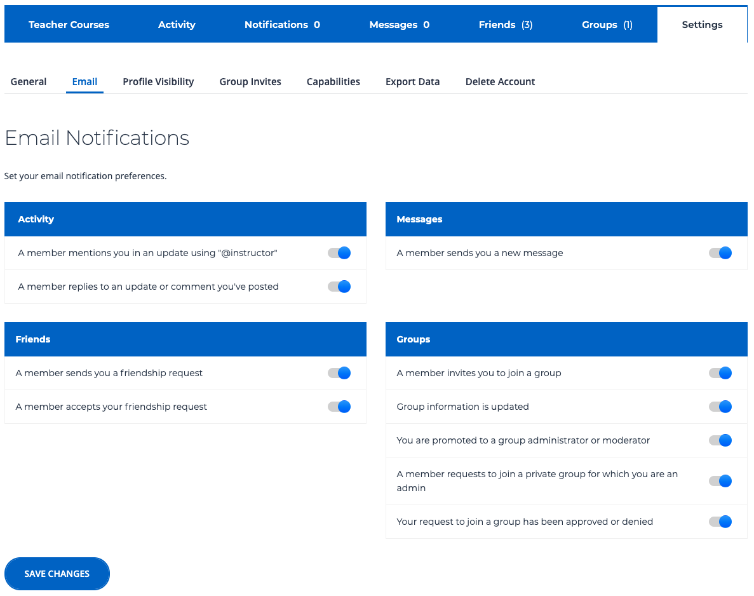Open the Delete Account settings tab
The height and width of the screenshot is (596, 754).
(x=500, y=82)
